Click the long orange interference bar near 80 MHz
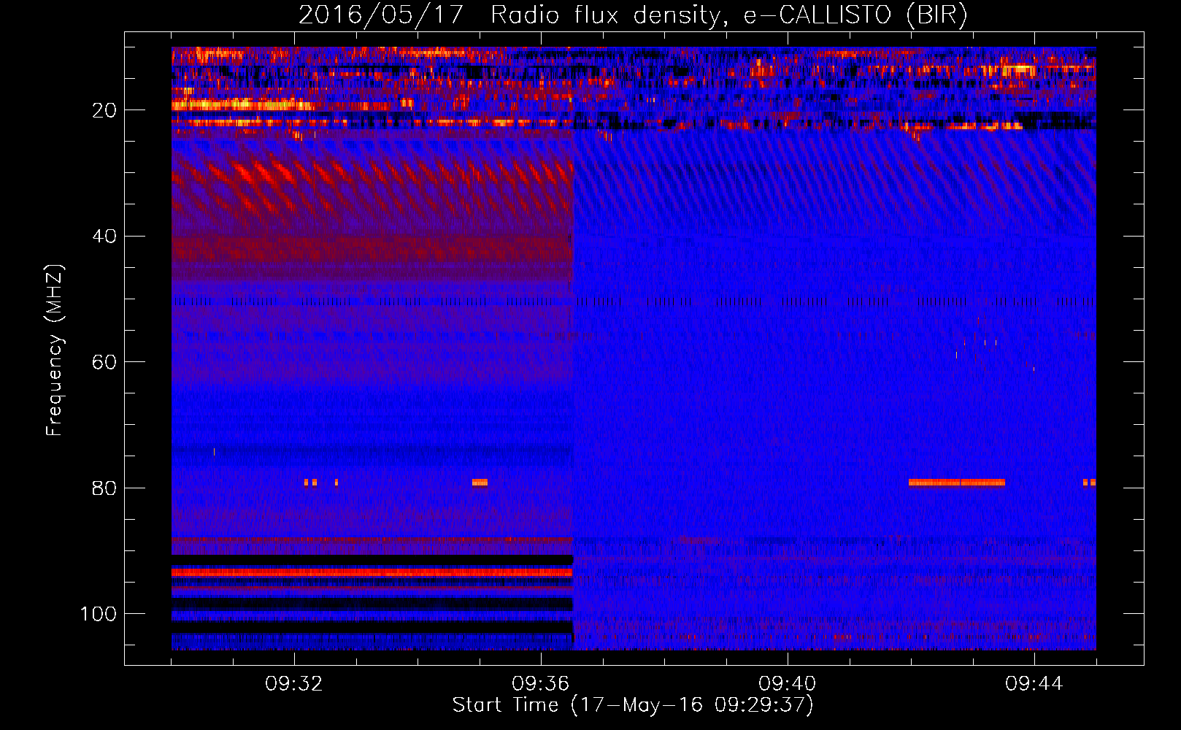This screenshot has height=730, width=1181. (x=957, y=483)
